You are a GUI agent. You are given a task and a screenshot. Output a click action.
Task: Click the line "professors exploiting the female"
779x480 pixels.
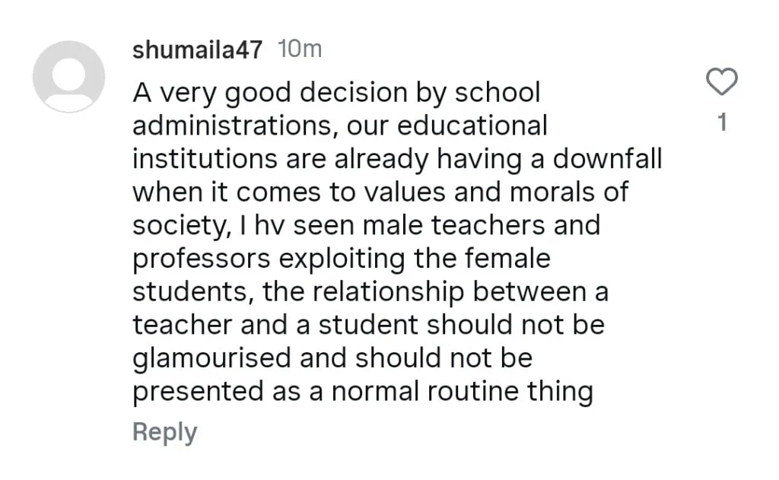(341, 259)
